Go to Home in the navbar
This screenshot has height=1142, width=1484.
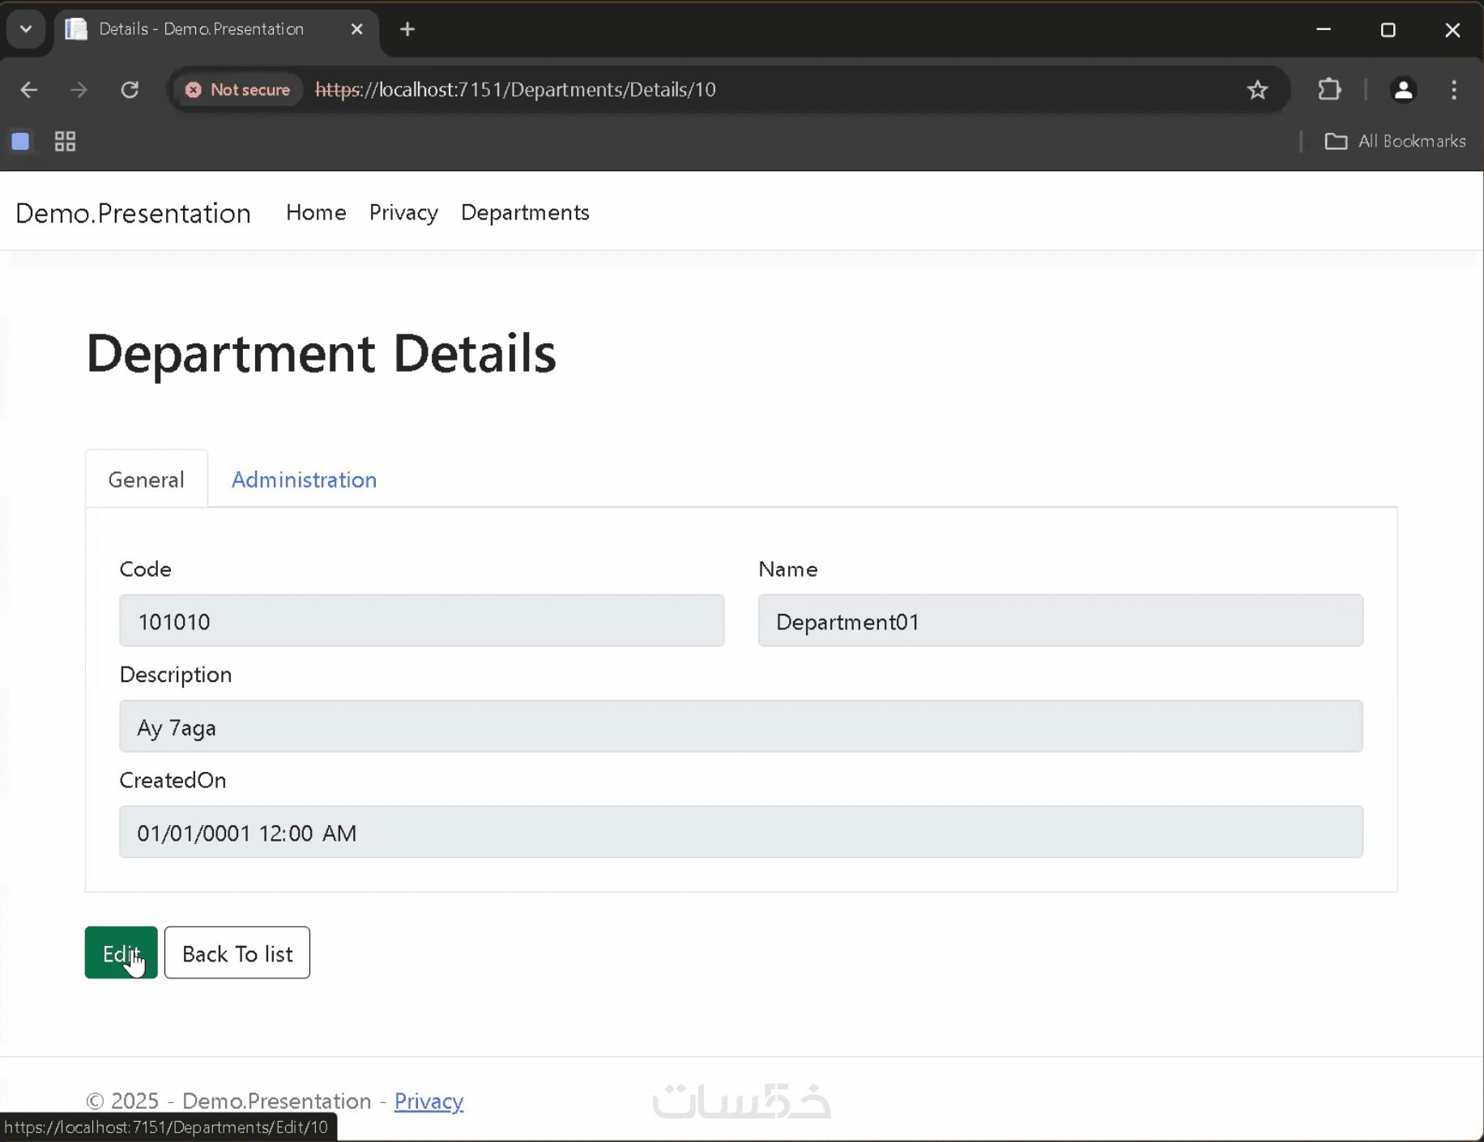316,212
